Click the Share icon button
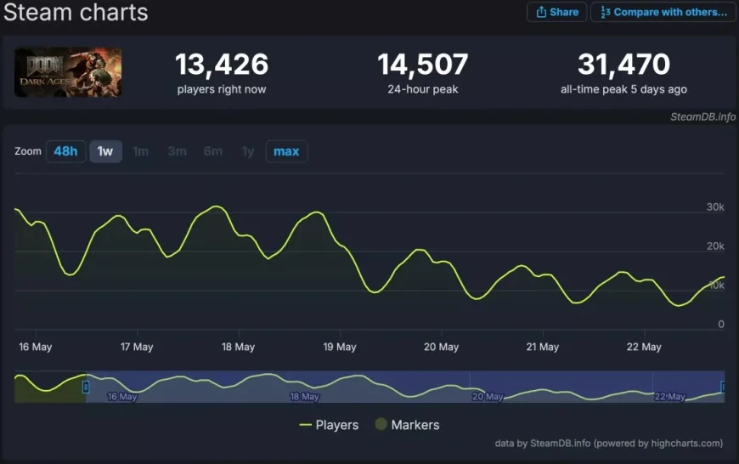 [x=541, y=12]
